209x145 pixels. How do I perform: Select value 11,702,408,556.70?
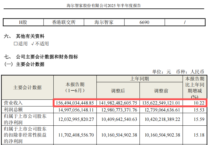coord(76,135)
